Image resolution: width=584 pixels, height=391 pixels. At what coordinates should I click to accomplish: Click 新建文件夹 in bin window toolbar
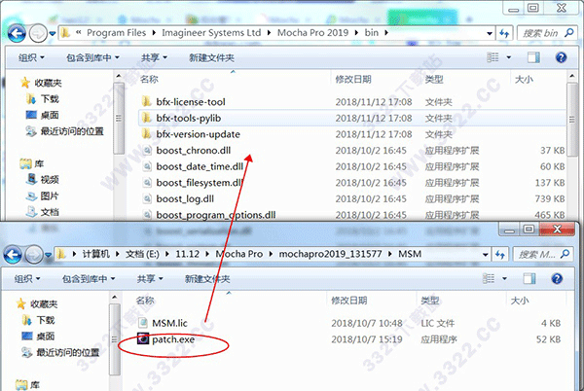click(x=211, y=57)
